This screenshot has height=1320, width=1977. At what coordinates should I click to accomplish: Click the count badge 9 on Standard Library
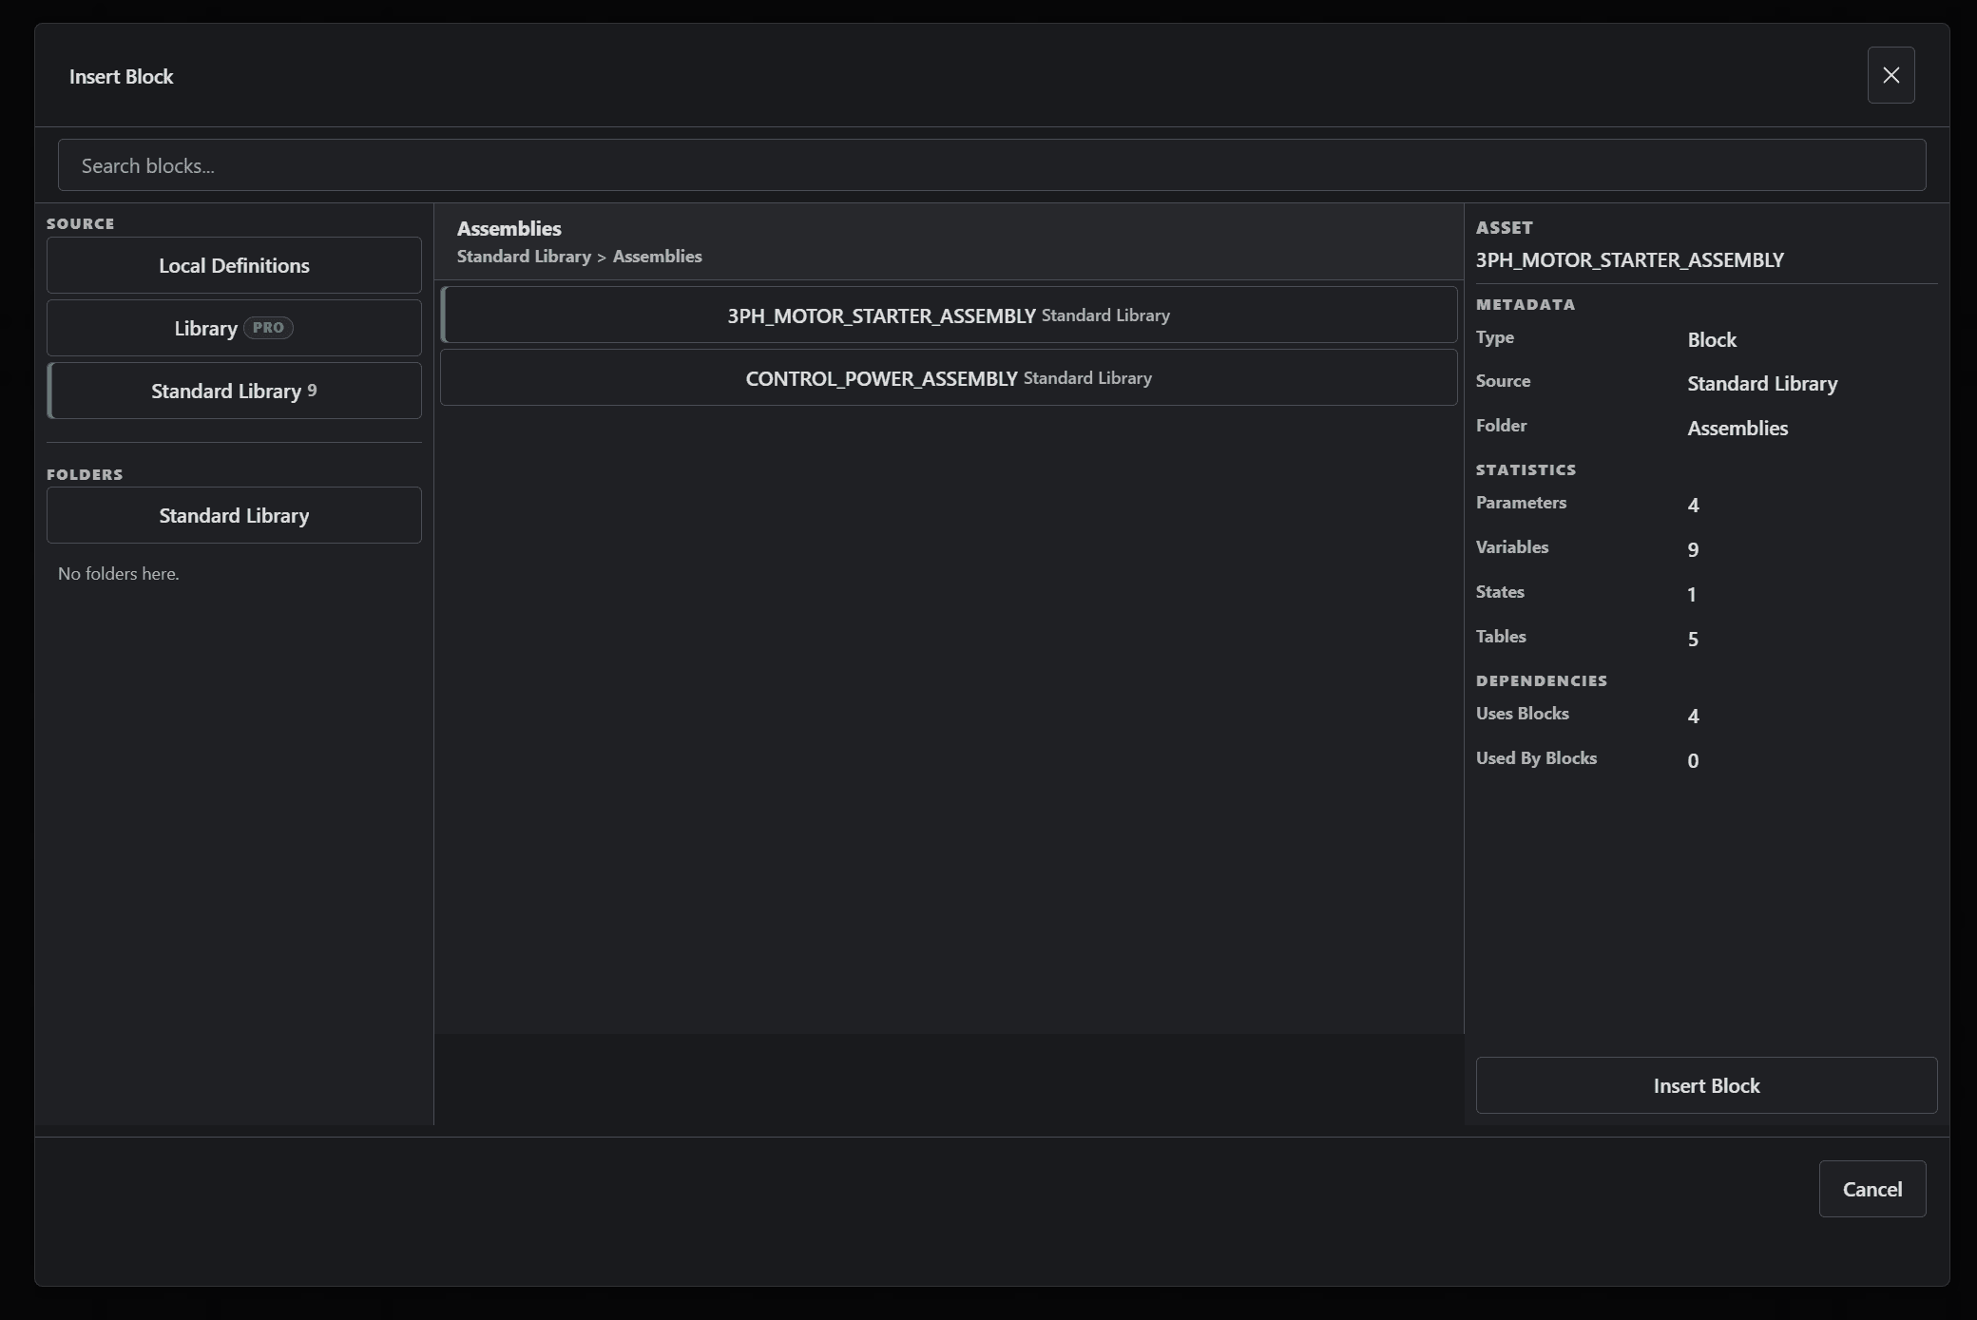click(x=312, y=391)
